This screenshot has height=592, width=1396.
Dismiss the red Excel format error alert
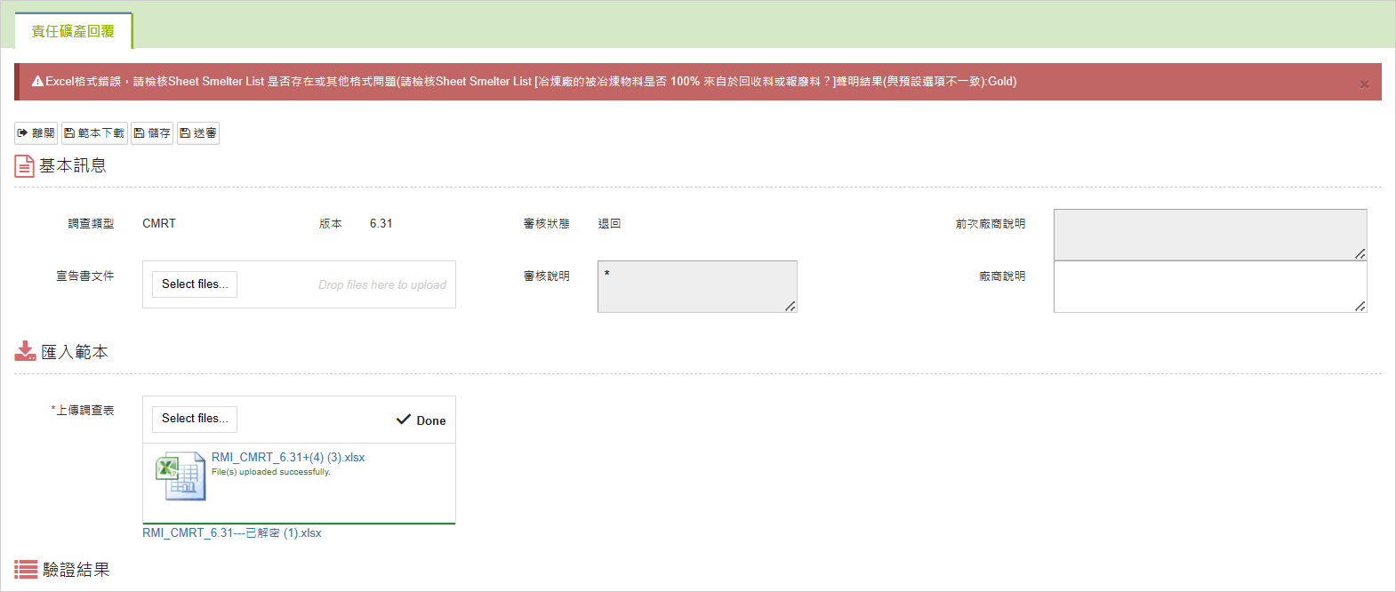coord(1364,84)
